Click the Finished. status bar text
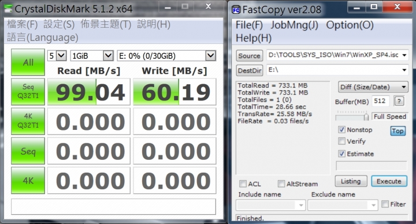This screenshot has width=416, height=224. pyautogui.click(x=250, y=218)
